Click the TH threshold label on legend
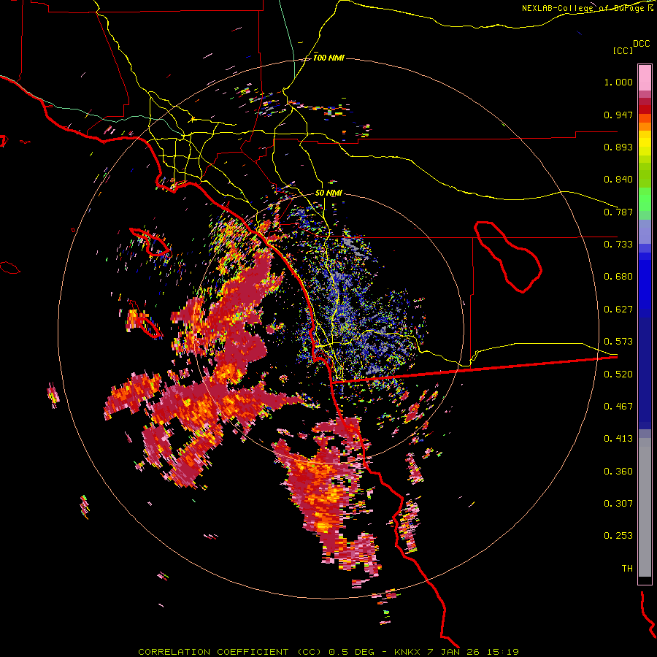This screenshot has width=657, height=657. coord(627,569)
